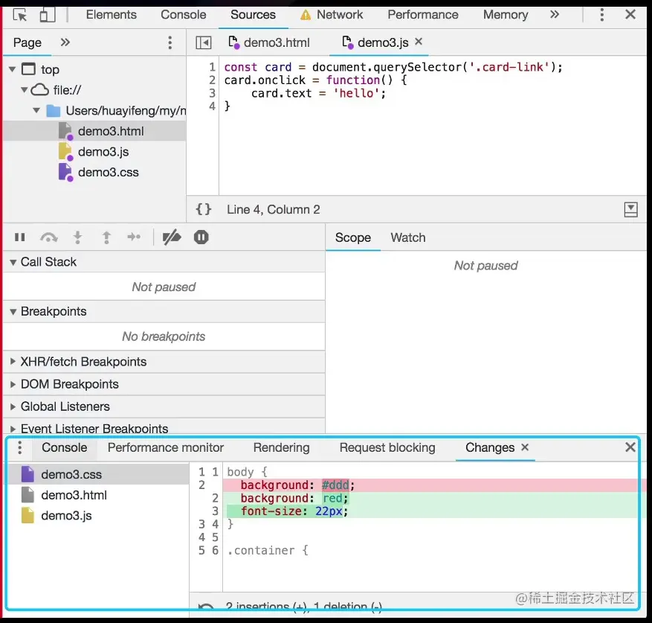
Task: Click line number 2 in the demo3.js editor
Action: pos(212,80)
